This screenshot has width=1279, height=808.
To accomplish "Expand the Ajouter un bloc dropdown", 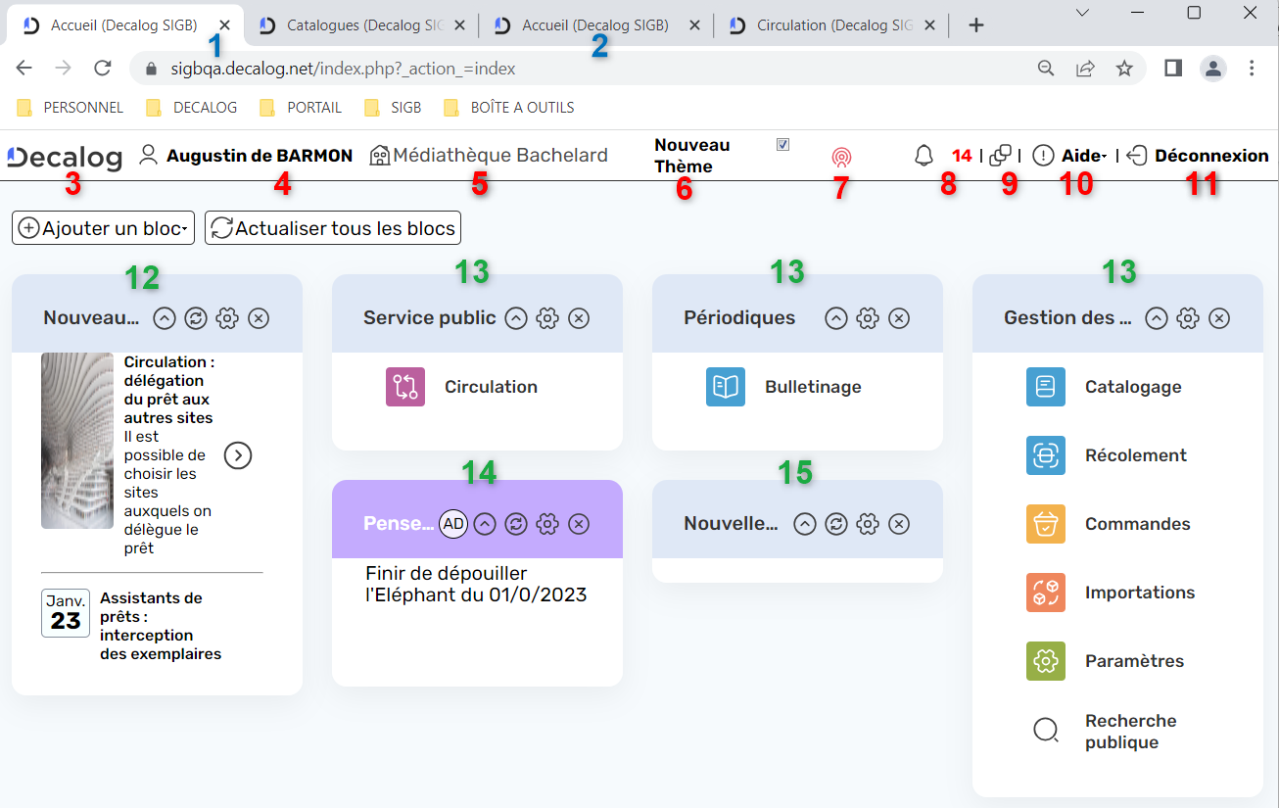I will click(104, 228).
